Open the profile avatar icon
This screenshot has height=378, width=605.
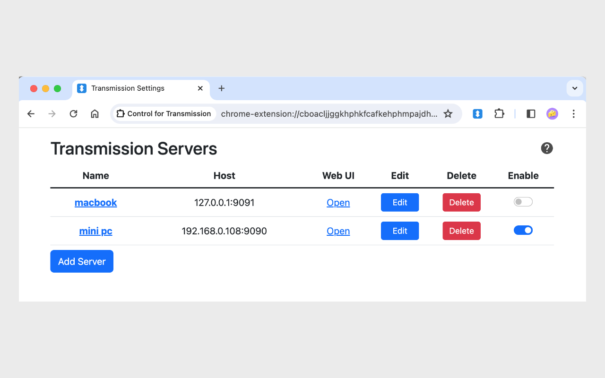tap(552, 114)
